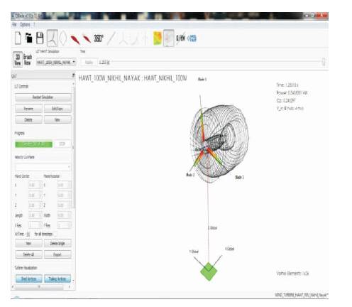
Task: Tick the 'for all timesteps' checkbox
Action: [x=55, y=234]
